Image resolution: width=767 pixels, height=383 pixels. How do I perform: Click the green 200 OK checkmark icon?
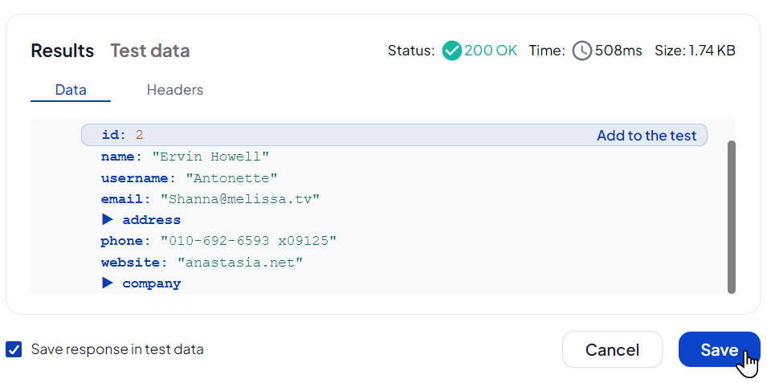click(451, 51)
